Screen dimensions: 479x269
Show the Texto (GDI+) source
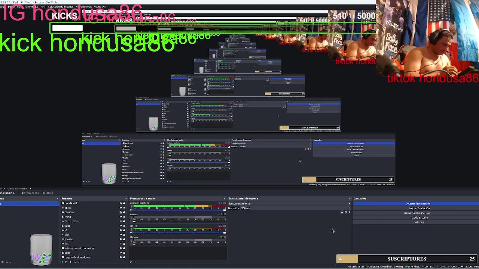(120, 221)
